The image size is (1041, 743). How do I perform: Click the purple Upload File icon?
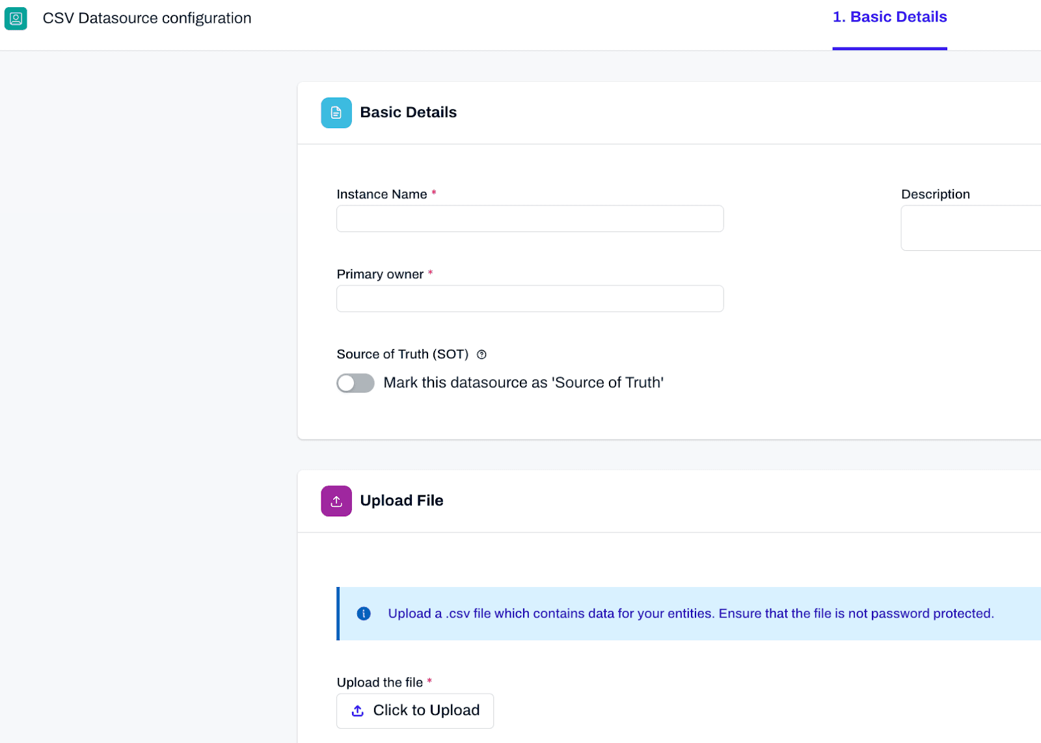coord(336,501)
